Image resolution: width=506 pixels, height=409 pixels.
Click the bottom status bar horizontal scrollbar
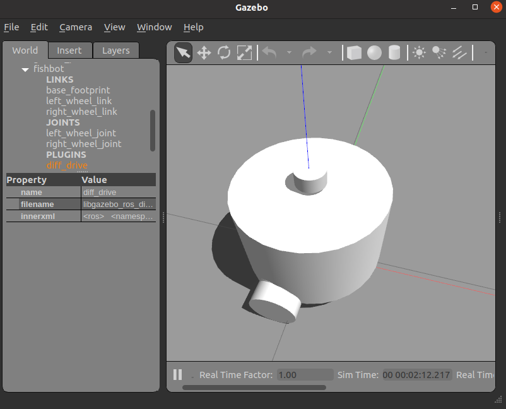pos(254,388)
